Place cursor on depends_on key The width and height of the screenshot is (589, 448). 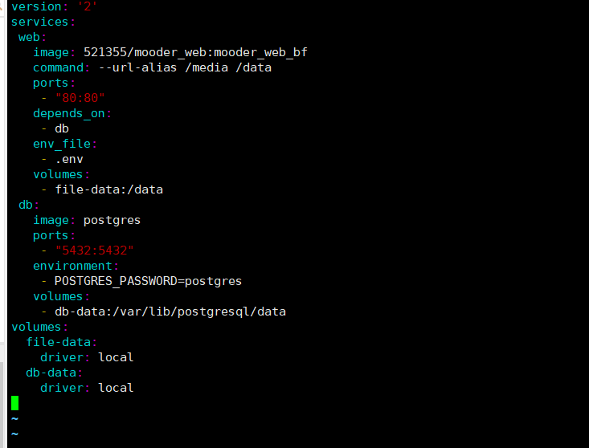pos(69,113)
